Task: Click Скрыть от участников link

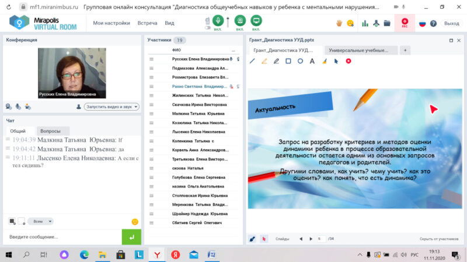Action: click(x=439, y=239)
